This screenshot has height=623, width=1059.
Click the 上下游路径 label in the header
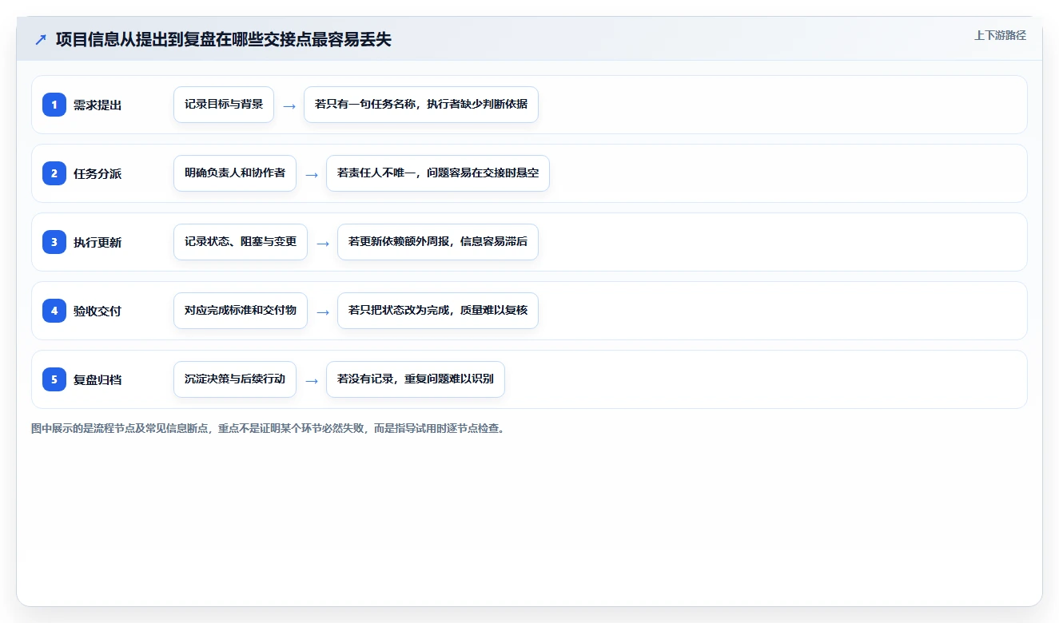(1000, 35)
